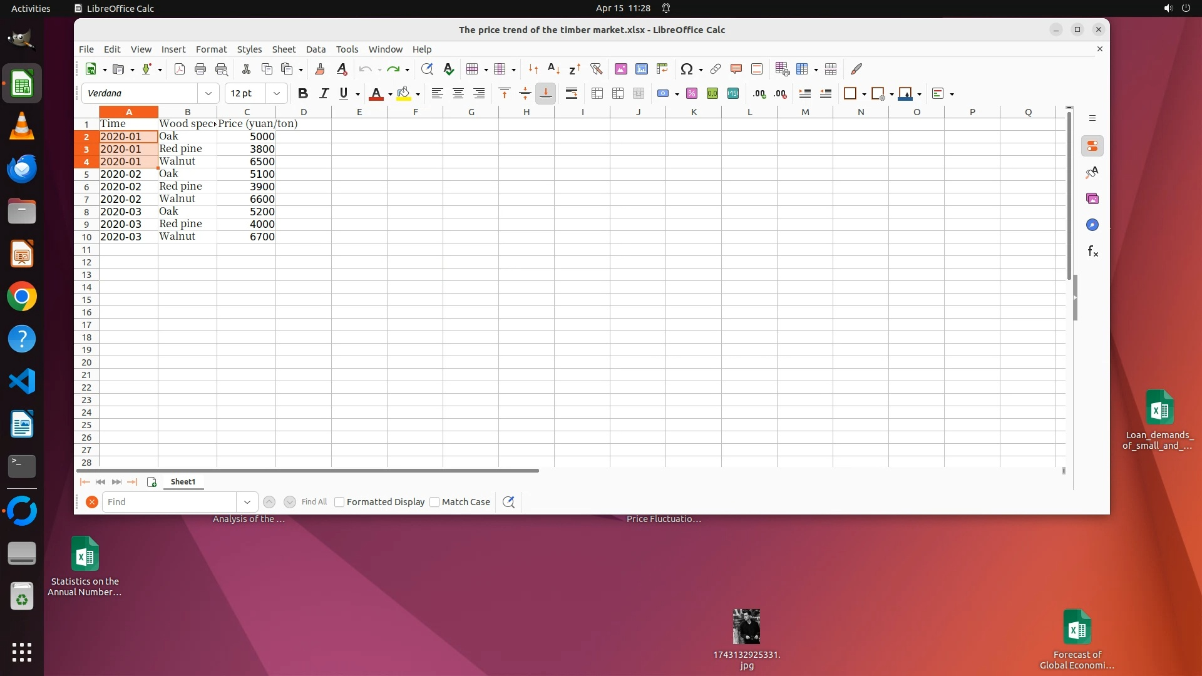Click the Sort Ascending toolbar icon
Screen dimensions: 1202x676
click(553, 69)
